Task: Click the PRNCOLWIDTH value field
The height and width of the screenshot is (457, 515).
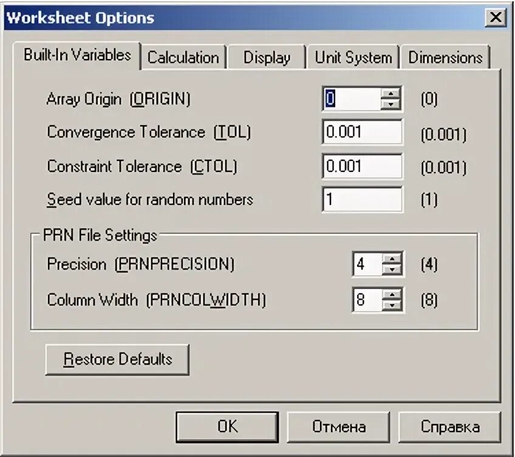Action: pyautogui.click(x=367, y=300)
